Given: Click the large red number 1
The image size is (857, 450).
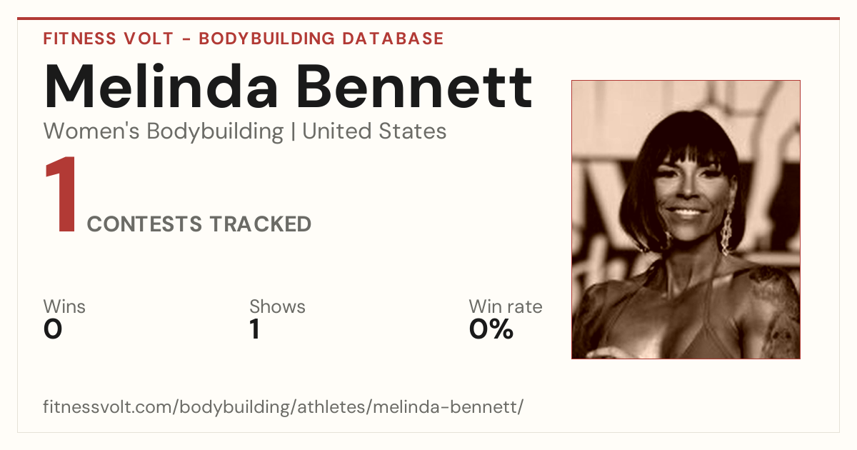Looking at the screenshot, I should pos(61,196).
